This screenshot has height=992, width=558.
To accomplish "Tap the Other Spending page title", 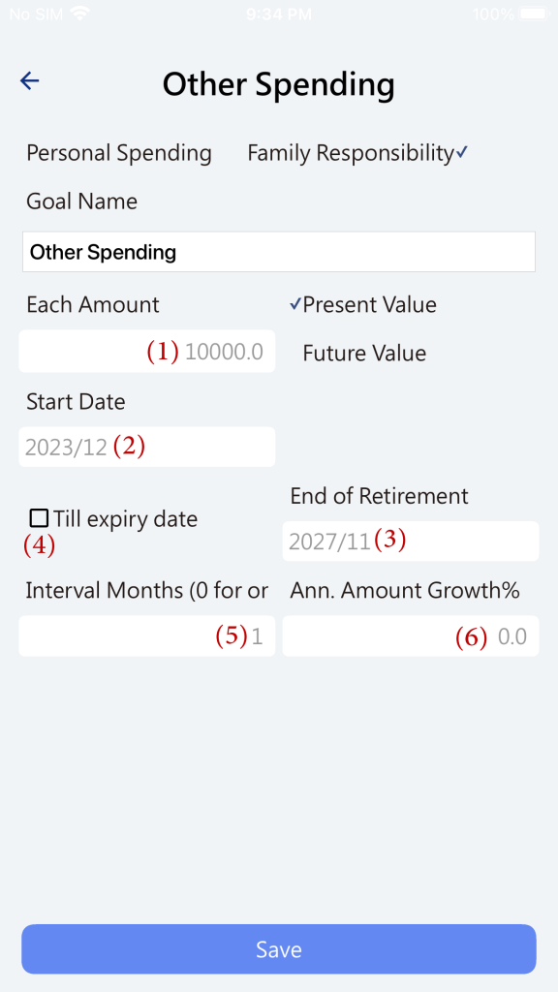I will 278,83.
